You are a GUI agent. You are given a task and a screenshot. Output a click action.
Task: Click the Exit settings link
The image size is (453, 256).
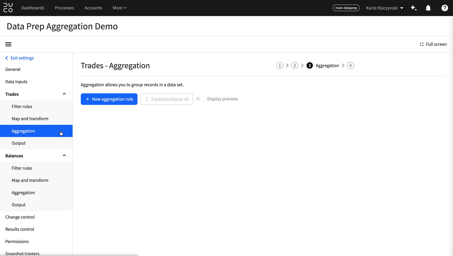click(20, 58)
